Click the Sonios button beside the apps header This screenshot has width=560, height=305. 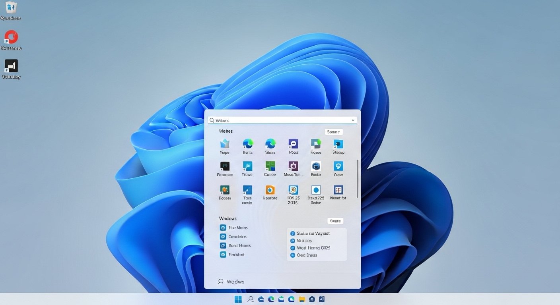pos(333,131)
